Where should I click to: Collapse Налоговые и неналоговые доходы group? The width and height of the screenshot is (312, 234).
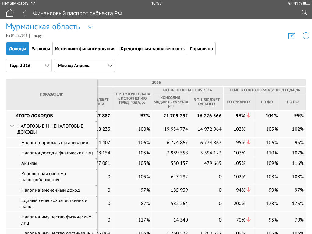click(x=12, y=126)
